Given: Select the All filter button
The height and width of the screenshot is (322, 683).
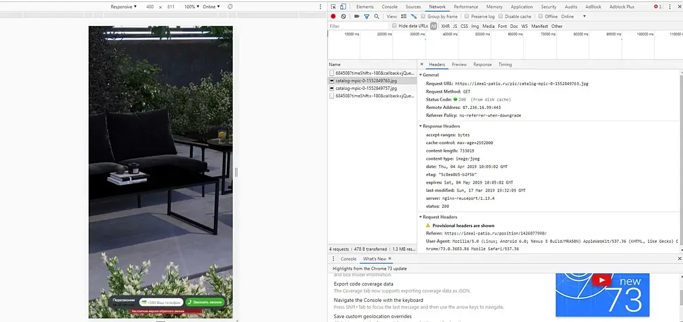Looking at the screenshot, I should pos(434,26).
